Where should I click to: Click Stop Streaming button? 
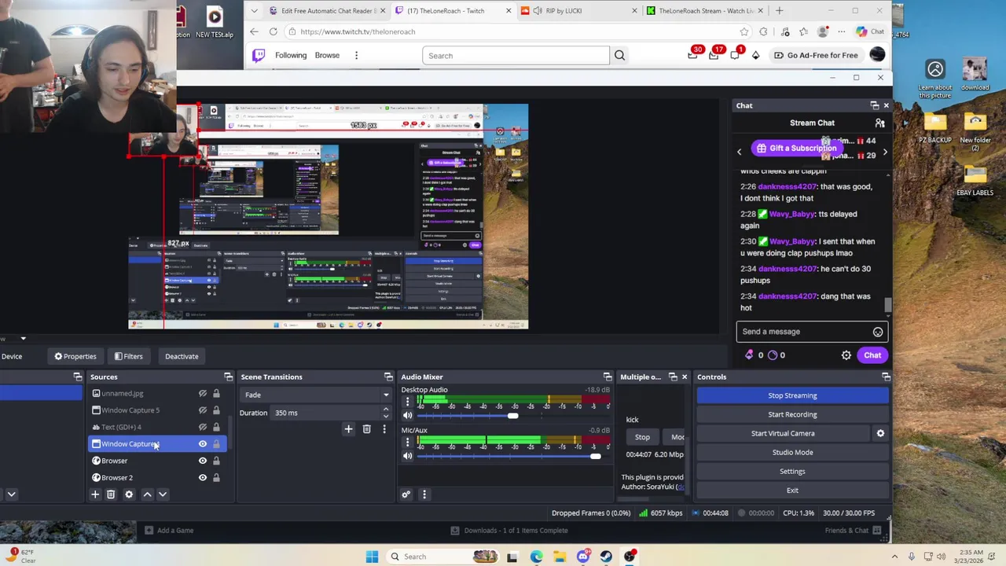pos(792,395)
